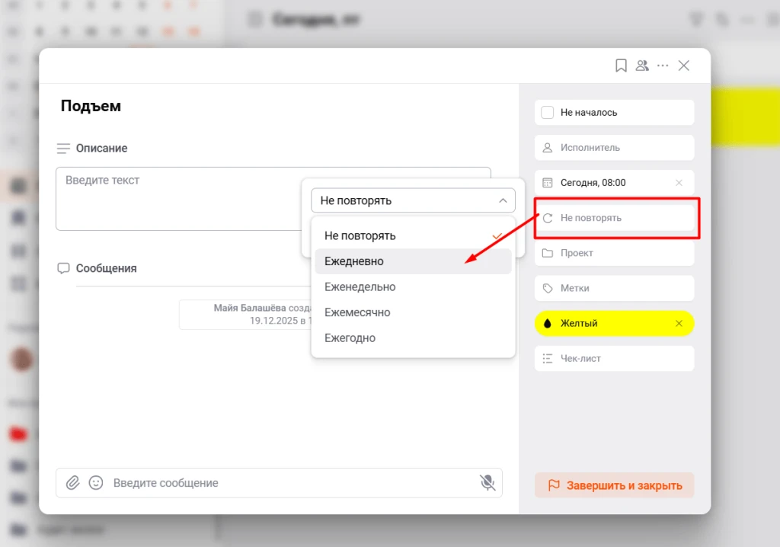Viewport: 780px width, 547px height.
Task: Open the emoji smiley picker
Action: (96, 482)
